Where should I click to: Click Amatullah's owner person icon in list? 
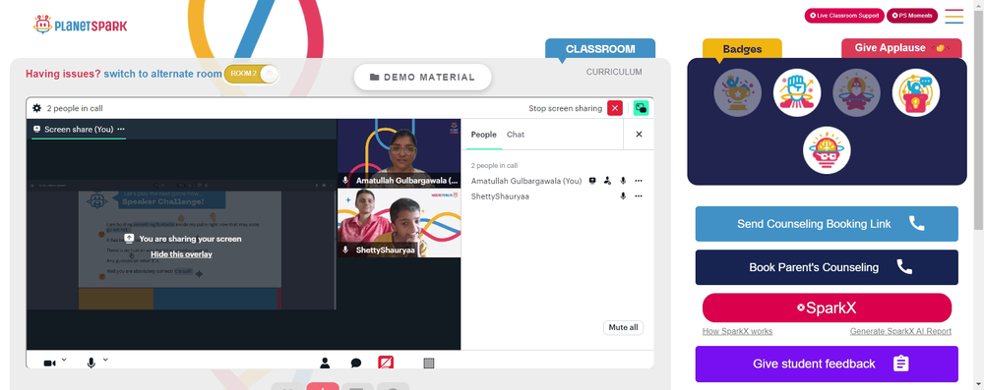[607, 181]
